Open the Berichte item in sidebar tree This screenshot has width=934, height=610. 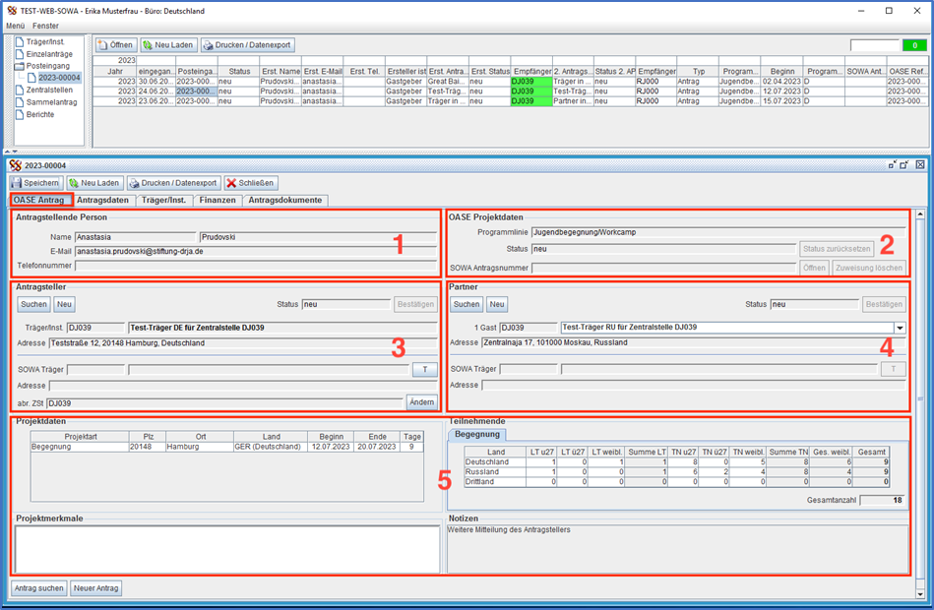coord(40,114)
